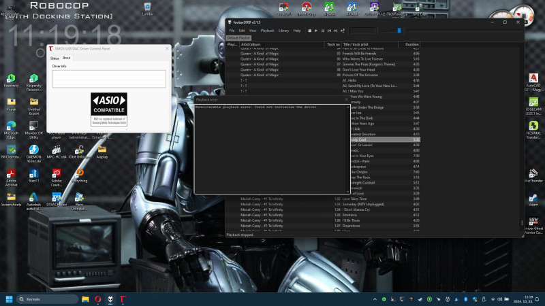Click the Playing column header
The width and height of the screenshot is (545, 306).
click(x=232, y=44)
